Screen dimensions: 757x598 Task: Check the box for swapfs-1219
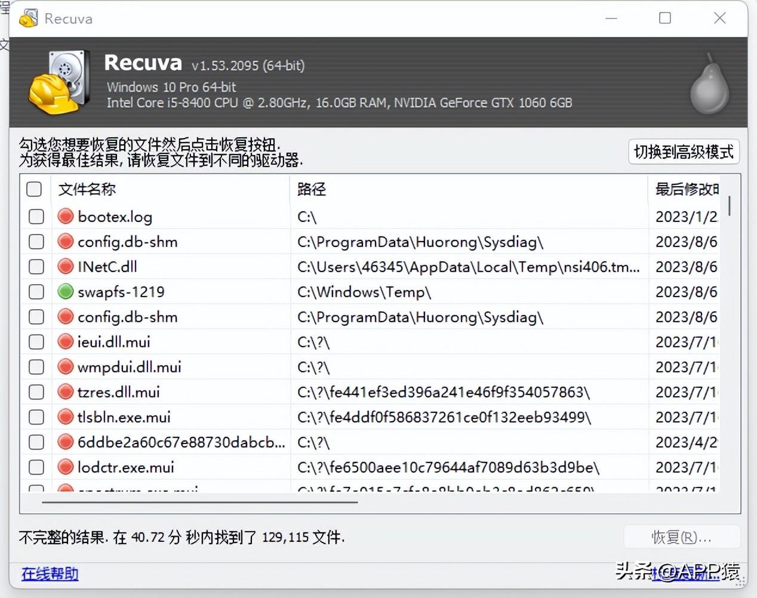click(36, 291)
